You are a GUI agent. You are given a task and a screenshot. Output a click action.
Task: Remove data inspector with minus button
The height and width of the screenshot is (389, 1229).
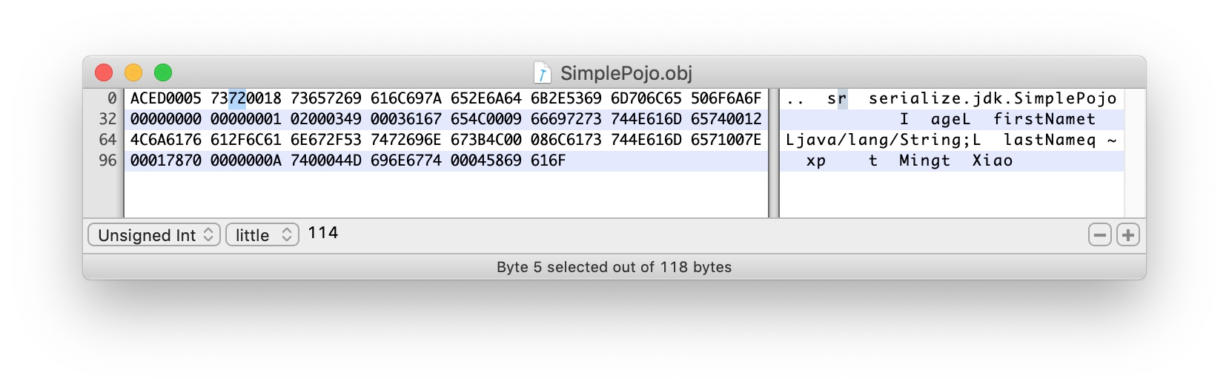1100,235
